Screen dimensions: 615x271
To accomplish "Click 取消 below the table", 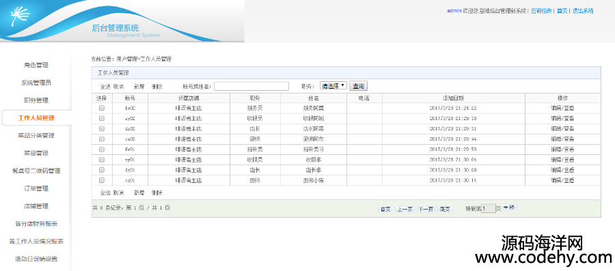I will (118, 192).
